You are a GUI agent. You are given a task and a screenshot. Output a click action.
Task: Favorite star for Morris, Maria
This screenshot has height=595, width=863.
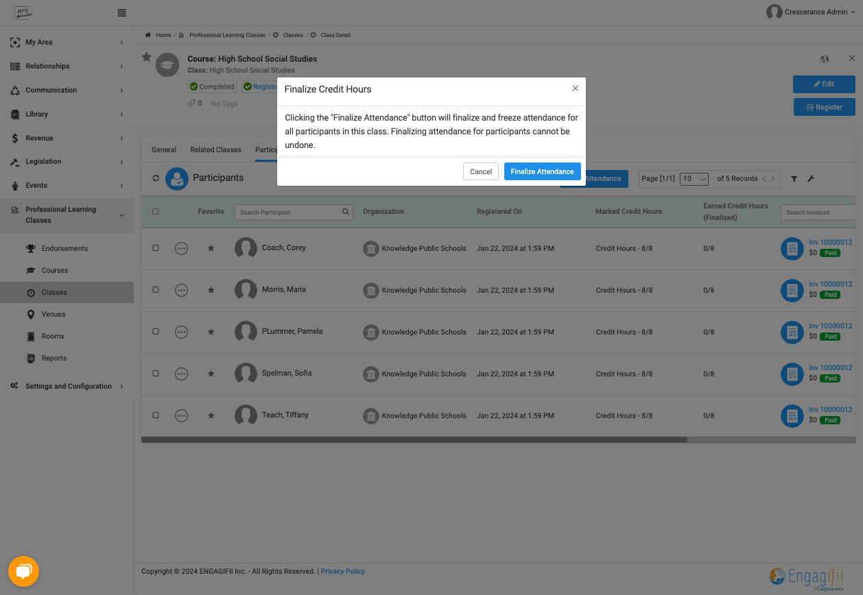[211, 290]
